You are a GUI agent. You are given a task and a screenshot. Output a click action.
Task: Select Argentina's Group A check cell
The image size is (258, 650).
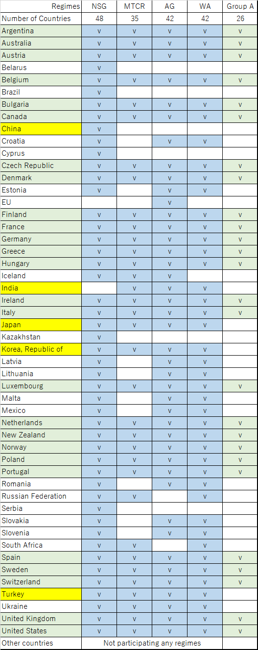tap(240, 31)
